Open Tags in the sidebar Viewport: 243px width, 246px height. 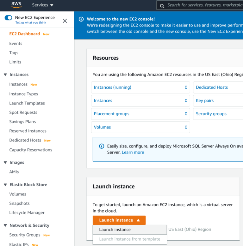[x=14, y=53]
